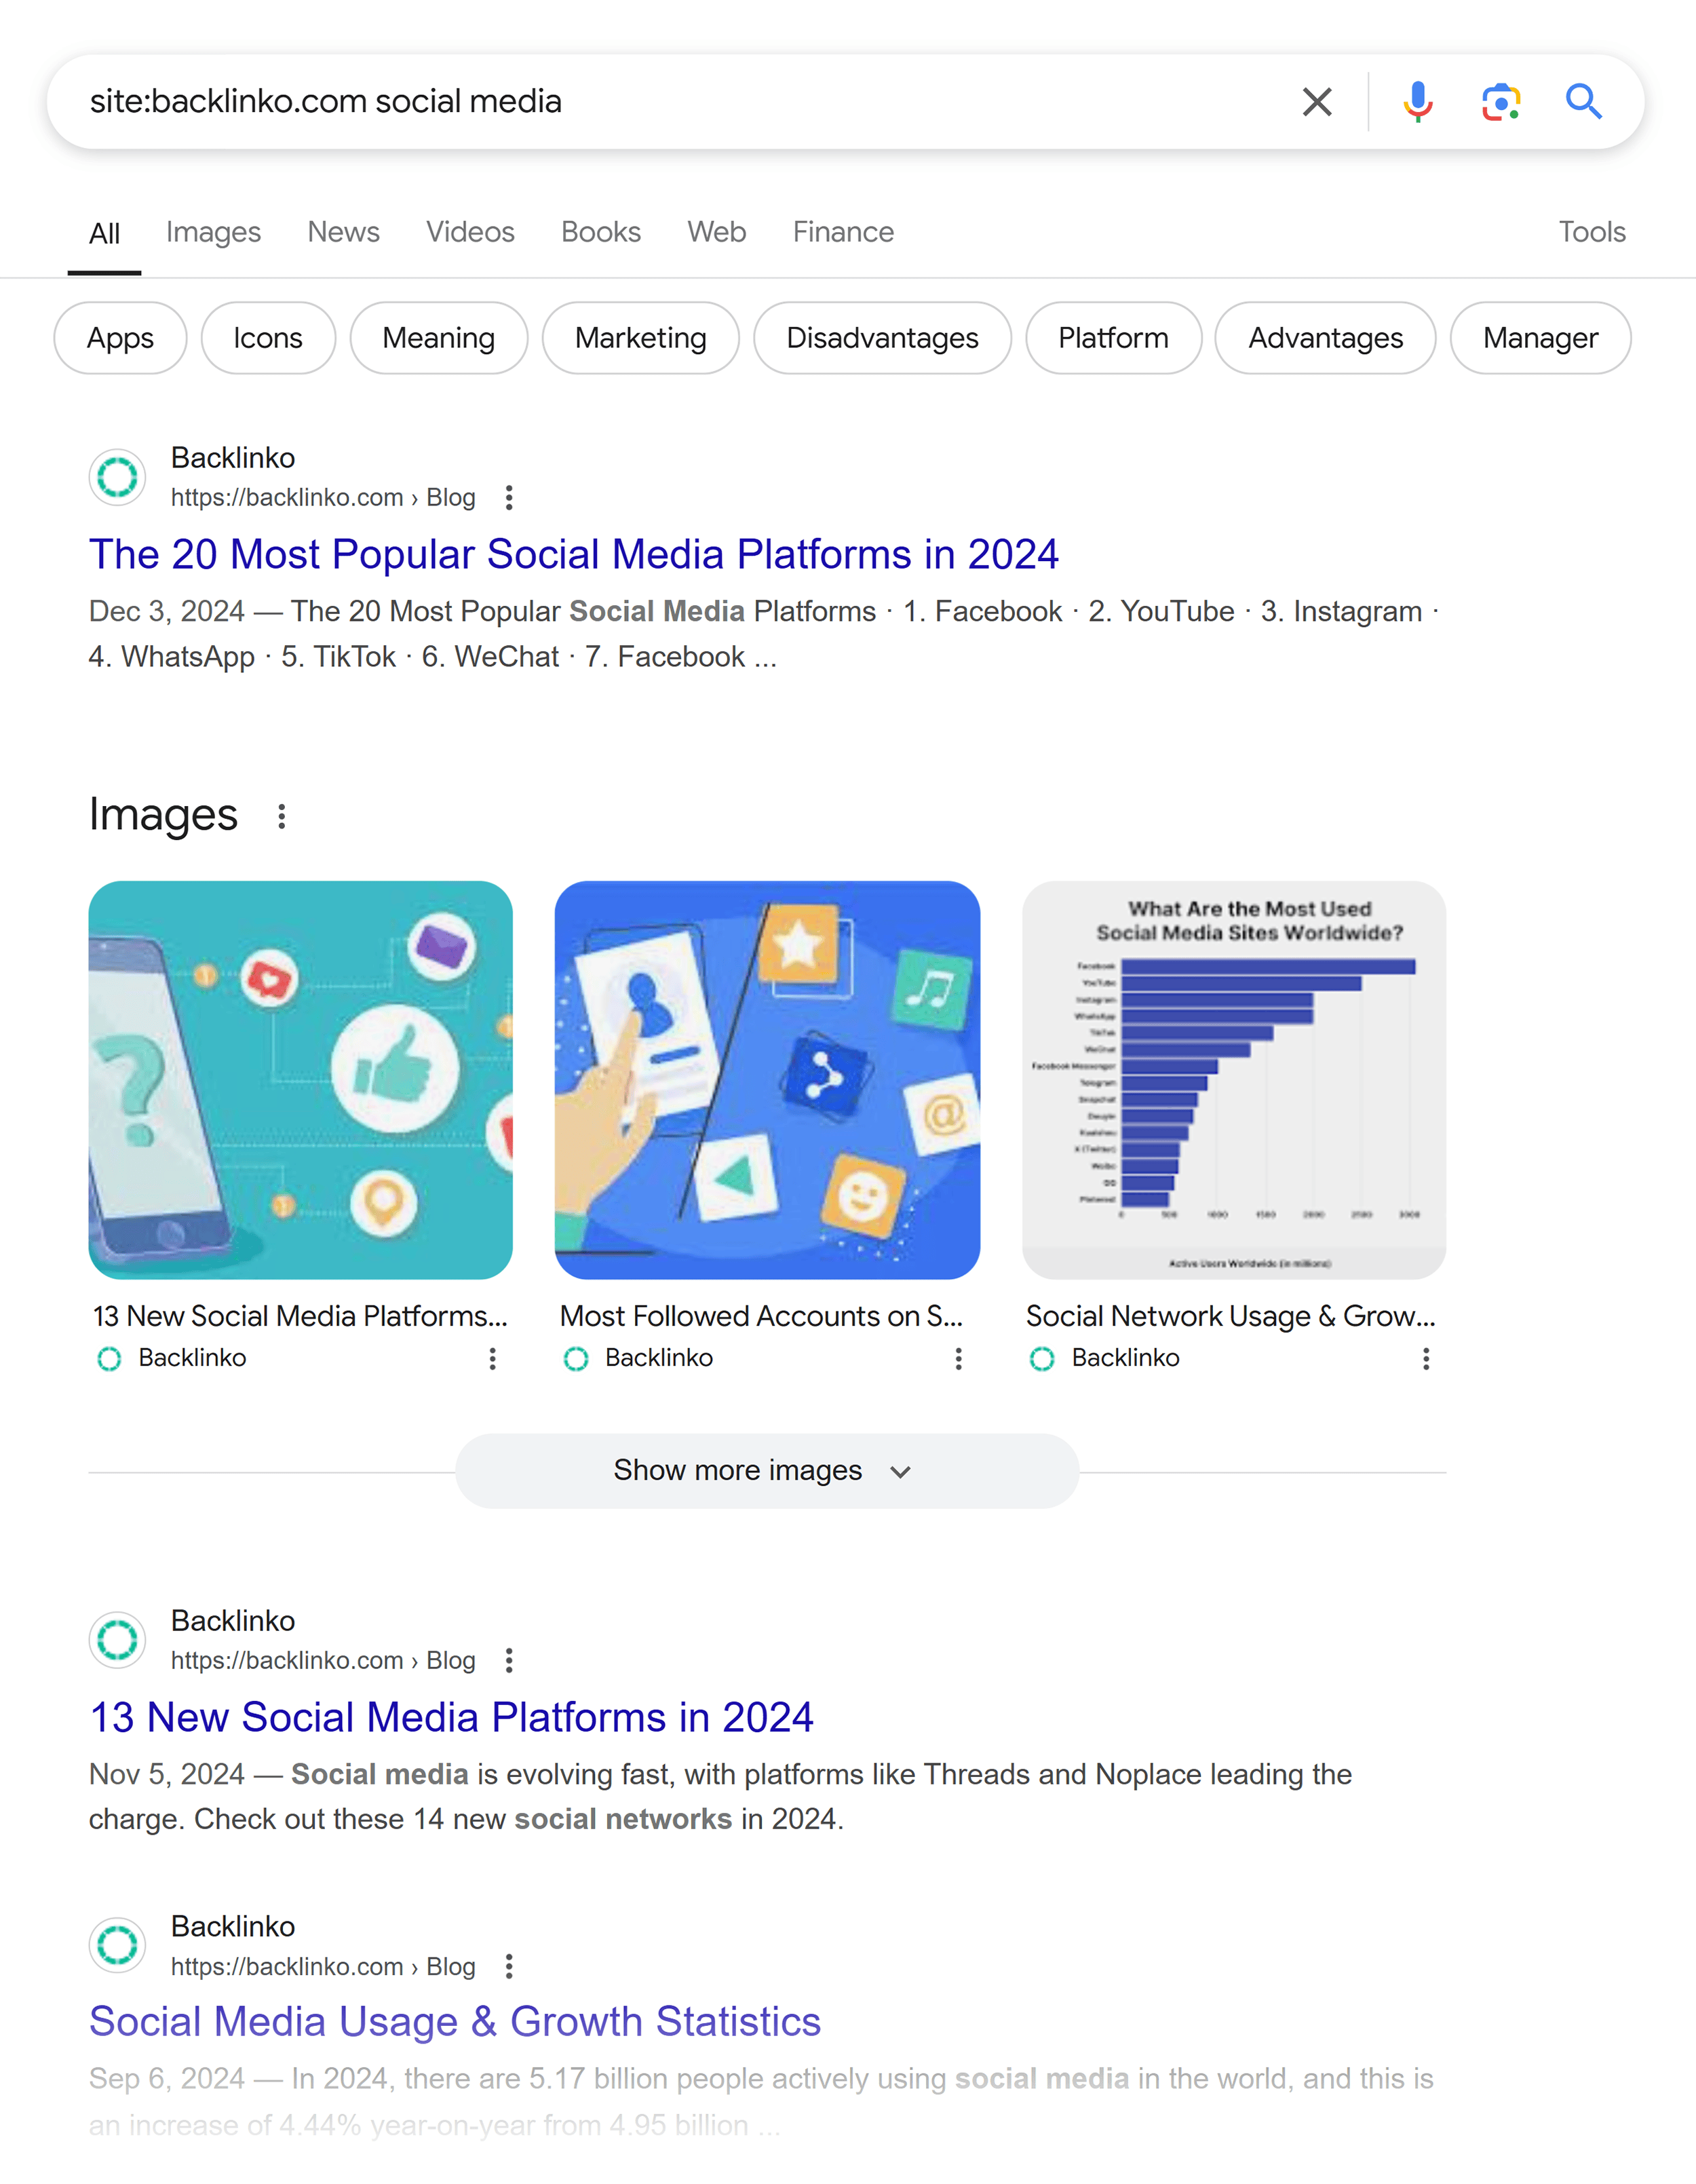Screen dimensions: 1696x2184
Task: Click the three-dot menu next to Social Network Usage image
Action: (1429, 1362)
